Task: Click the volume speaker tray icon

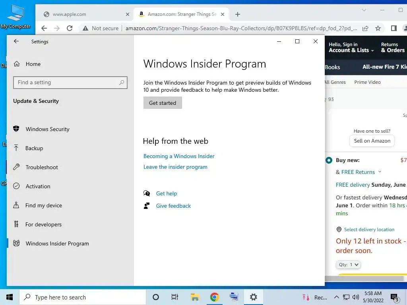Action: click(x=356, y=297)
